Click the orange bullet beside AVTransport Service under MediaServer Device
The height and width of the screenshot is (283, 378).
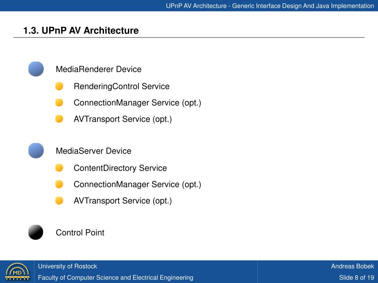coord(59,200)
